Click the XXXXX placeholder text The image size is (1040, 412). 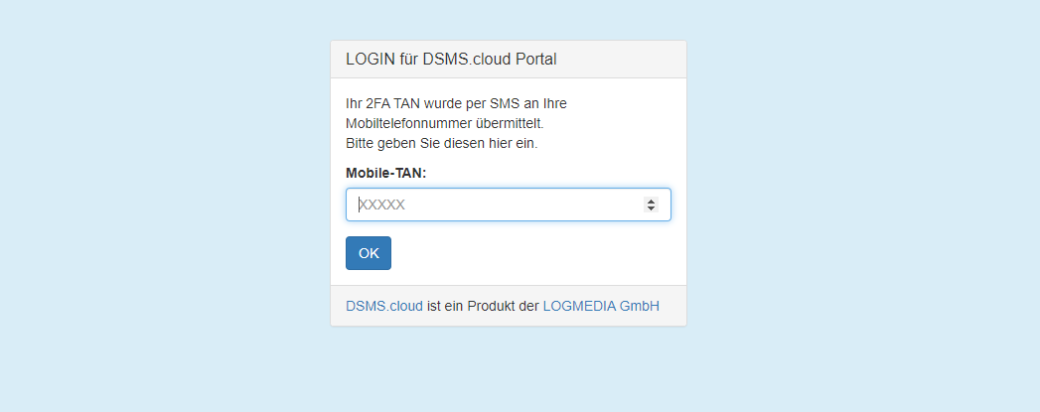click(382, 205)
